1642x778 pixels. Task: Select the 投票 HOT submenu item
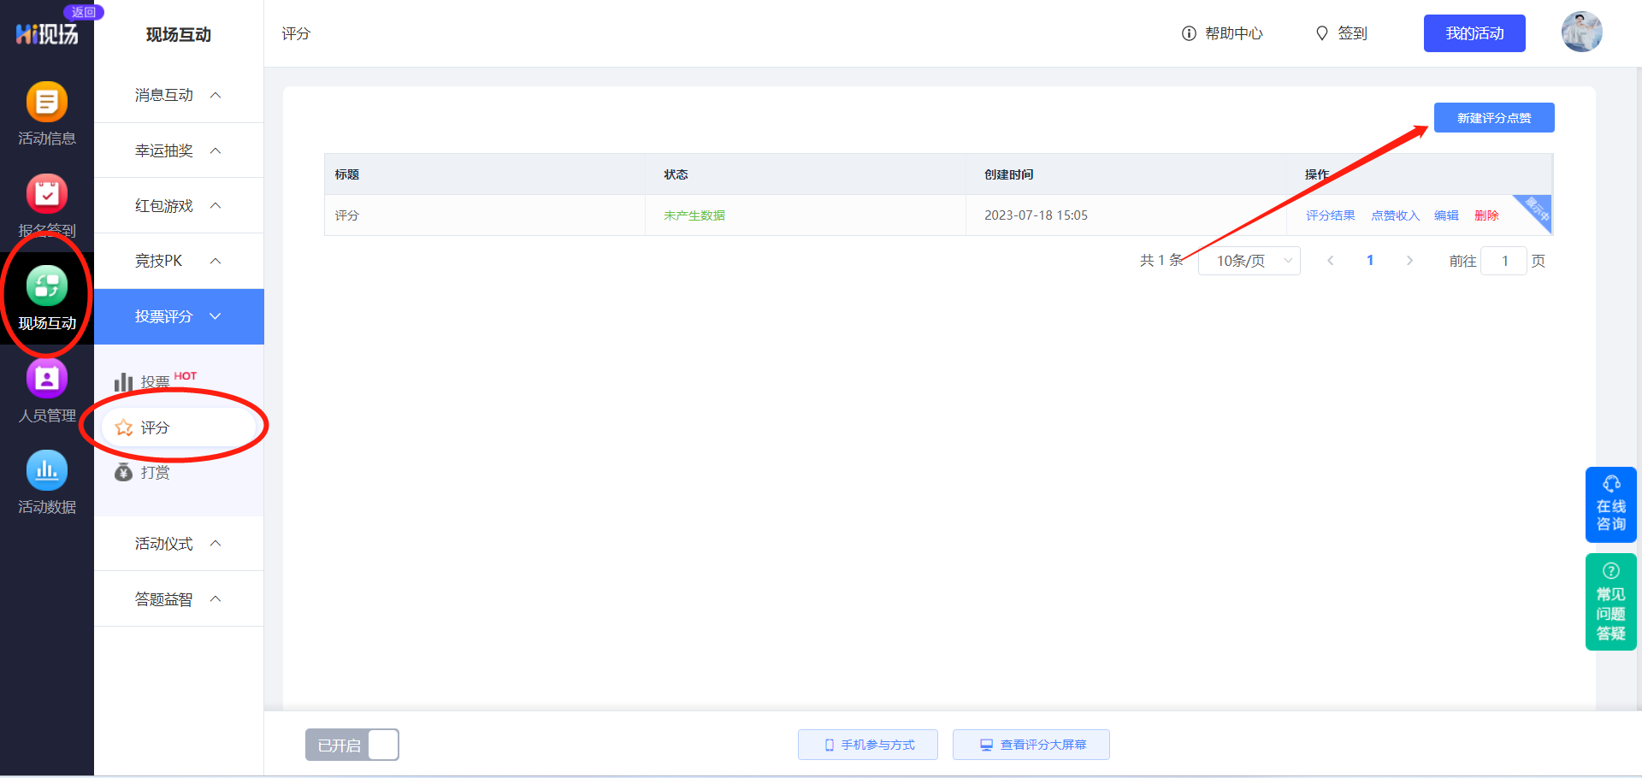156,380
